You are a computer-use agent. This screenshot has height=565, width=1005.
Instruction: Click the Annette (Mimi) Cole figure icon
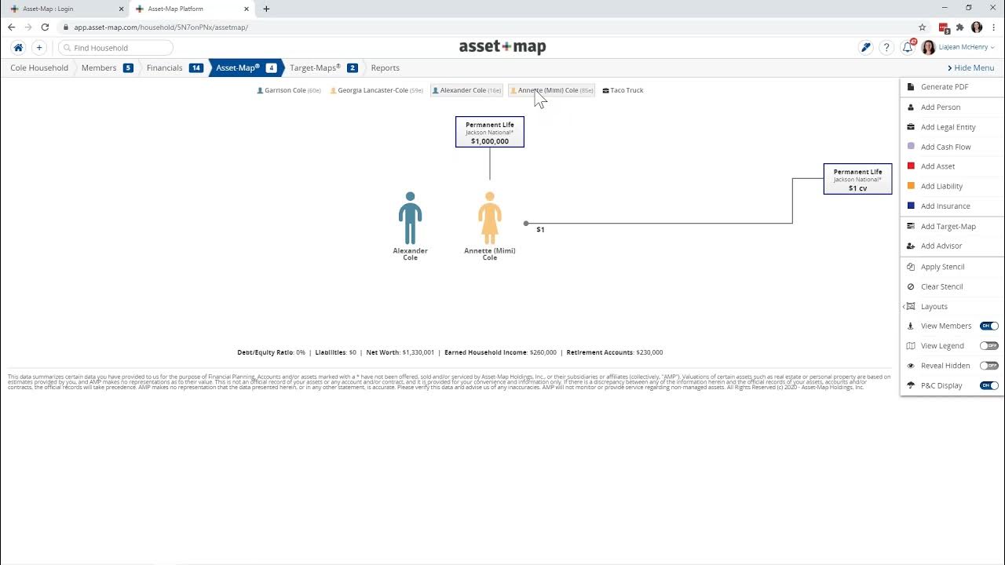click(x=490, y=218)
